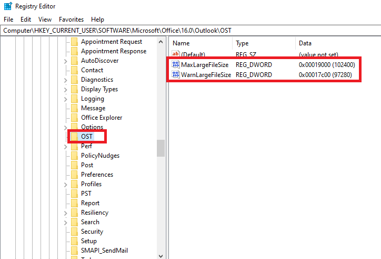This screenshot has width=381, height=259.
Task: Select the Security key label
Action: pyautogui.click(x=92, y=232)
